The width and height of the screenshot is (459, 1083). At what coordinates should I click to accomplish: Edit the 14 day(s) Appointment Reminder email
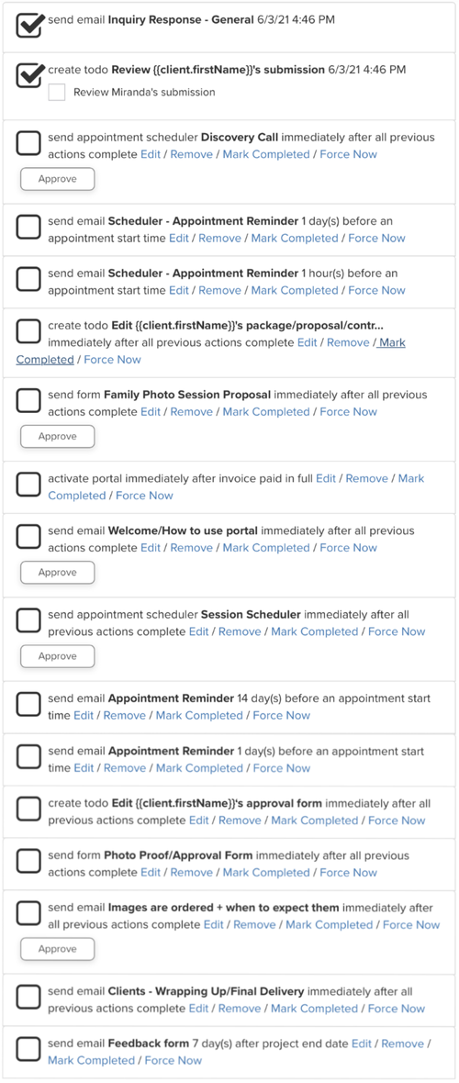click(x=84, y=716)
